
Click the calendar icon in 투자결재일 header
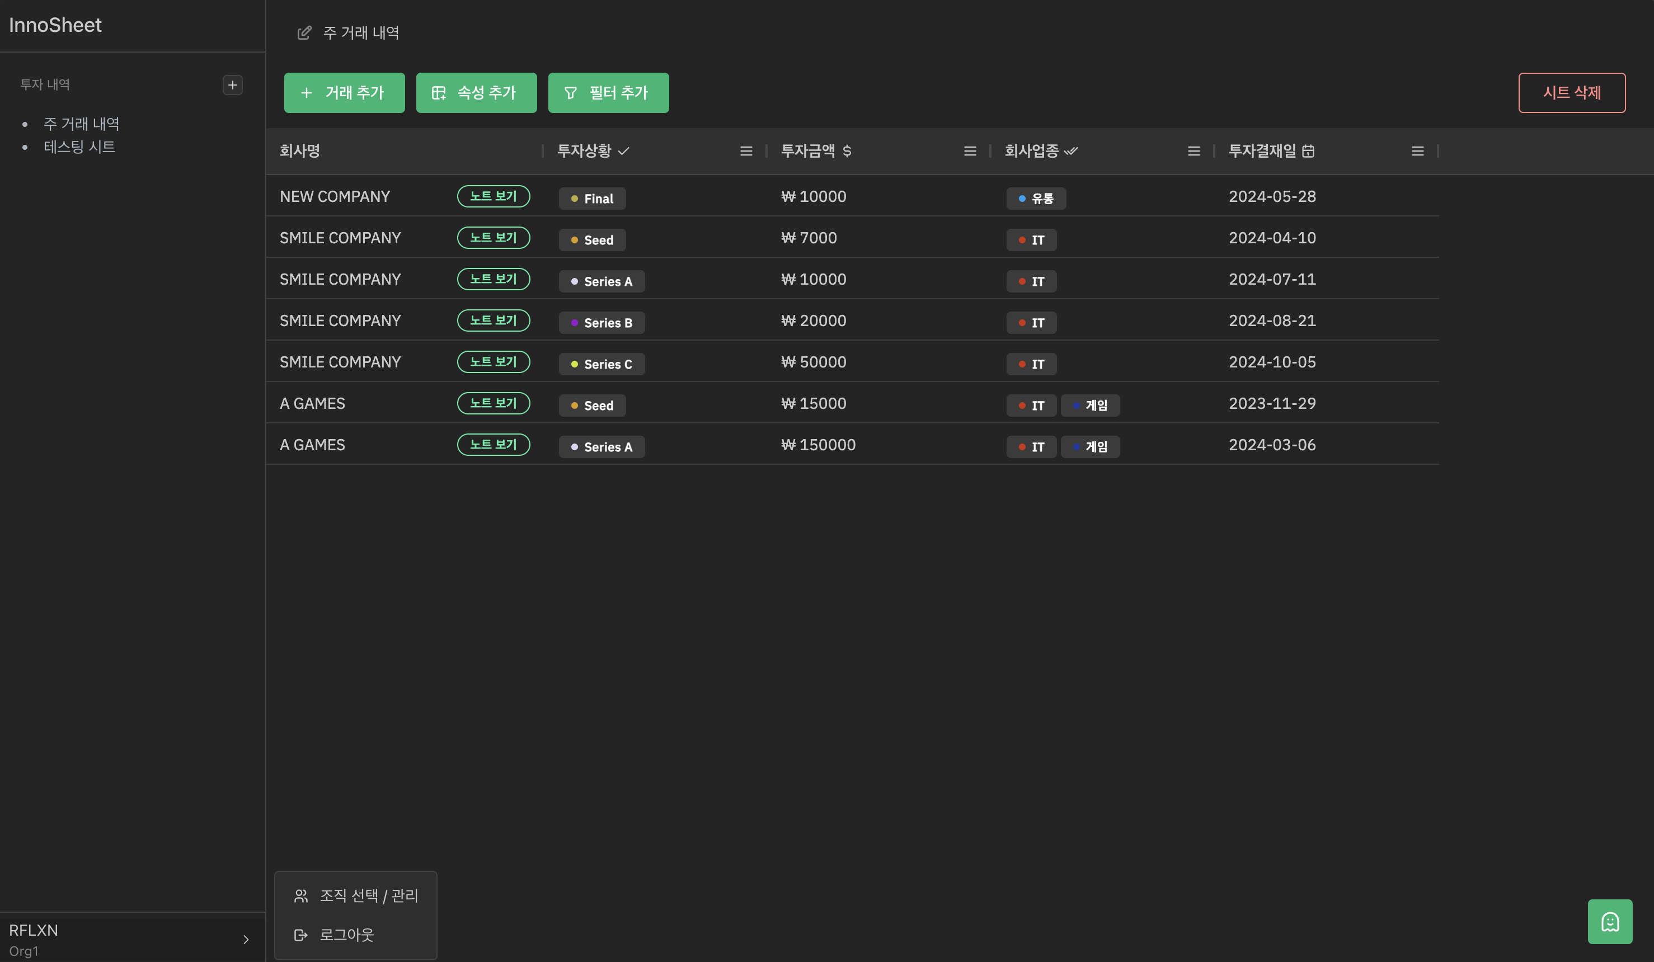pyautogui.click(x=1308, y=151)
